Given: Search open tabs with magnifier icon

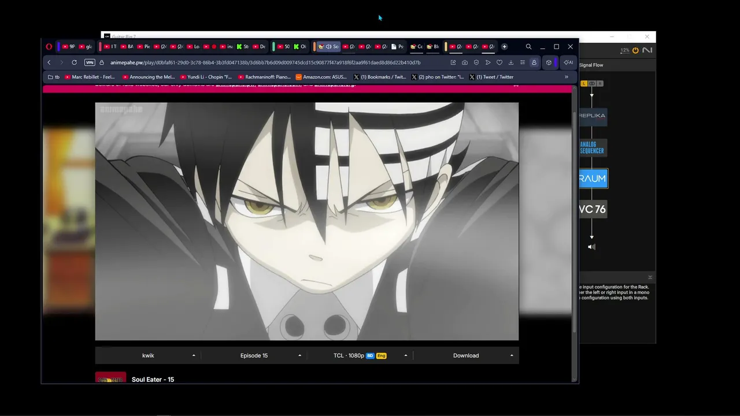Looking at the screenshot, I should [528, 47].
